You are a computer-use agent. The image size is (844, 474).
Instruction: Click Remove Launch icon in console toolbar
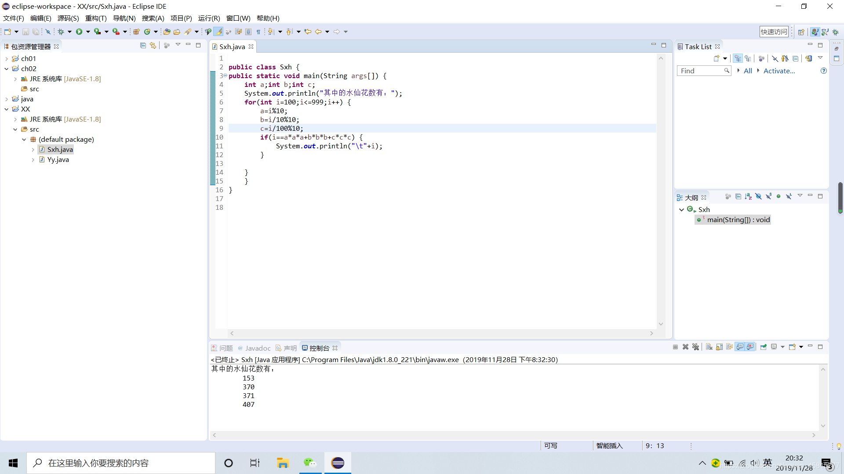[x=685, y=347]
